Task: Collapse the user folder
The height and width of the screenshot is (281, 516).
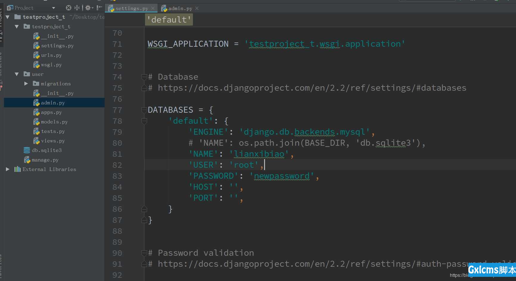Action: pyautogui.click(x=17, y=74)
